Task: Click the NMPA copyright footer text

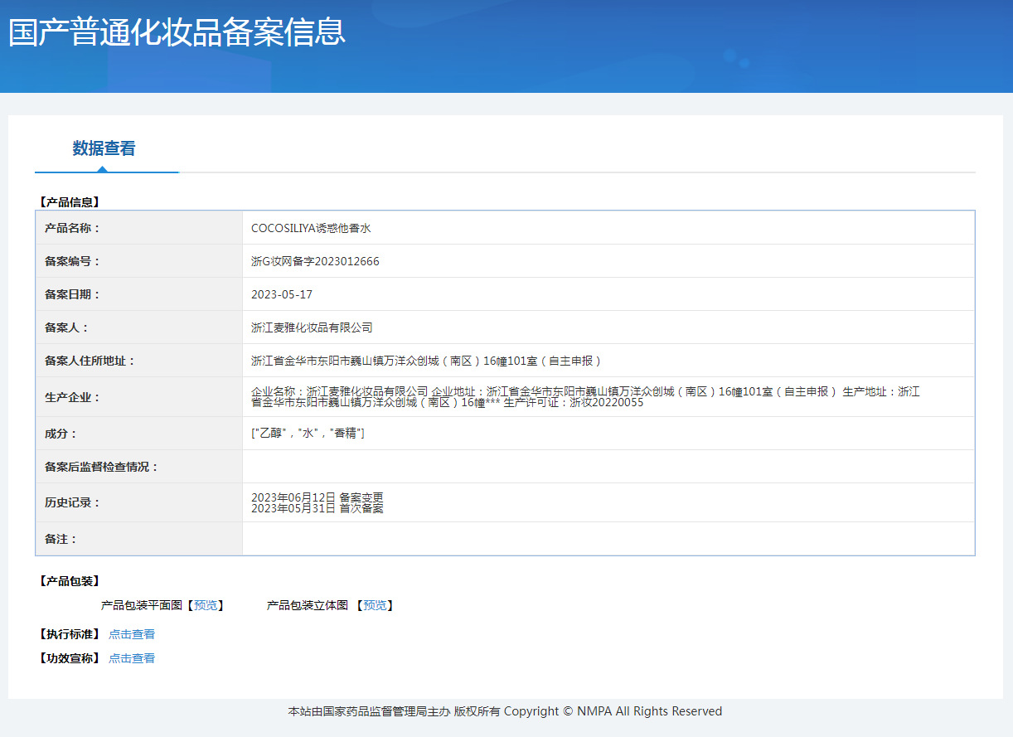Action: point(505,711)
